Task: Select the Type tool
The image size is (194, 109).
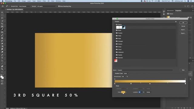Action: (2, 58)
